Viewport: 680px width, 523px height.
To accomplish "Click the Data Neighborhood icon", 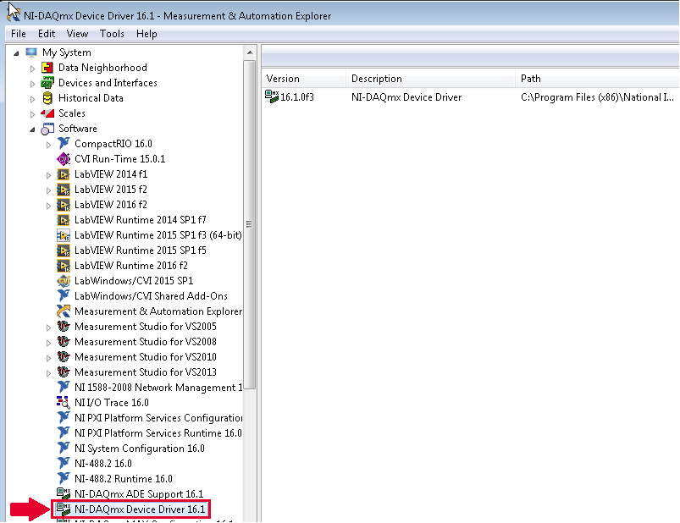I will [x=47, y=68].
